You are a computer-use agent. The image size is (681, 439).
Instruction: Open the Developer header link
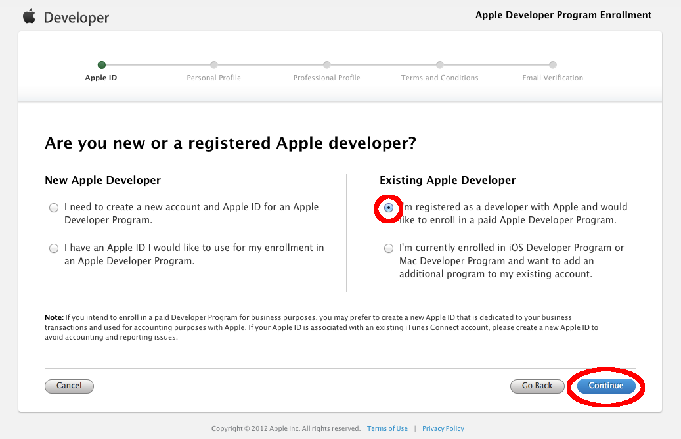click(x=76, y=18)
